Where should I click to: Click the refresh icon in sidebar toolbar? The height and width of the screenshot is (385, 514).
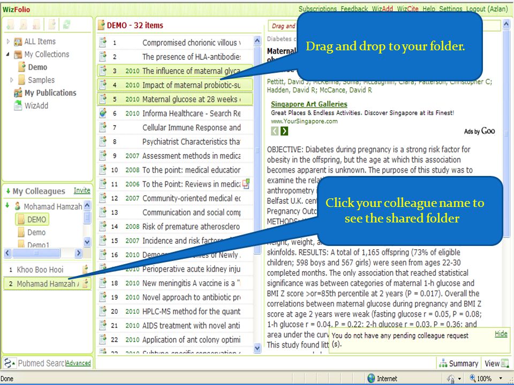67,25
